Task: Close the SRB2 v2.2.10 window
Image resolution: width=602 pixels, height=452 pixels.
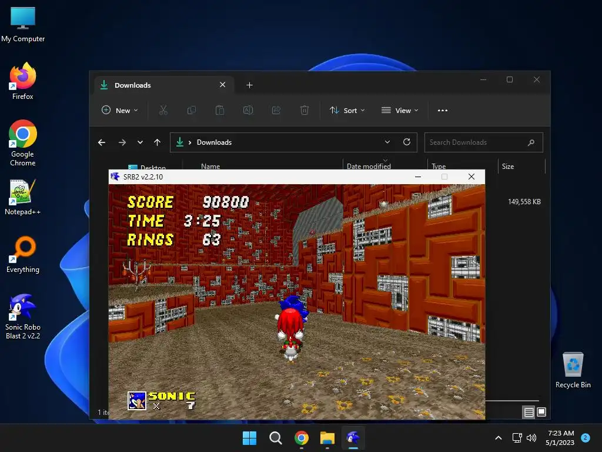Action: (x=471, y=177)
